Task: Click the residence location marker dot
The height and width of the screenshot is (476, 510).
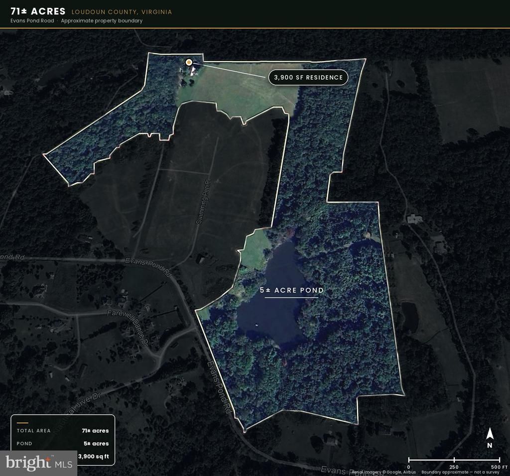Action: (x=189, y=62)
